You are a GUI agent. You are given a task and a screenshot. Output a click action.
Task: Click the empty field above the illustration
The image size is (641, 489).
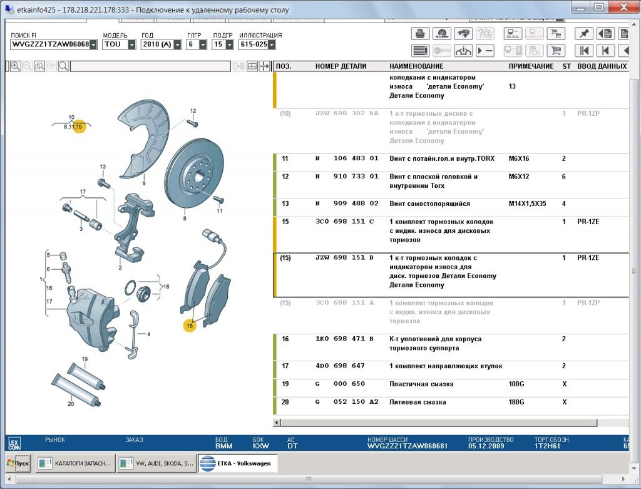tap(150, 66)
